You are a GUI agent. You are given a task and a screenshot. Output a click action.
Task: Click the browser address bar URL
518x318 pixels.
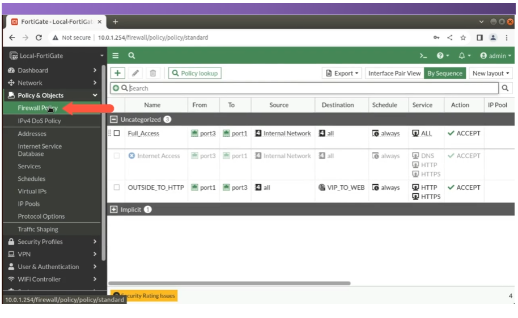[x=153, y=37]
